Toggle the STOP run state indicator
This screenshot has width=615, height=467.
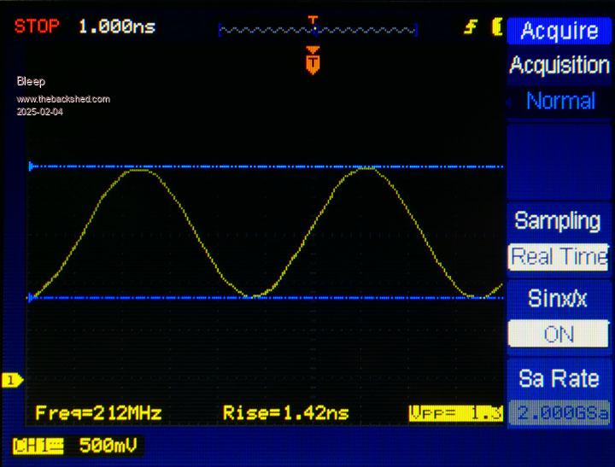click(x=37, y=26)
